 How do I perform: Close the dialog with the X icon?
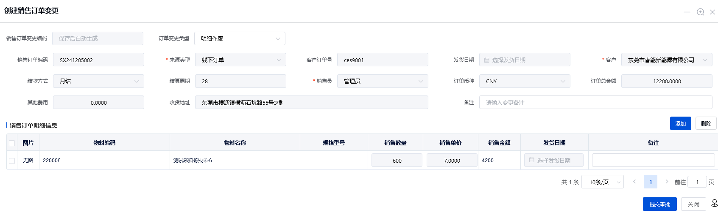[x=712, y=12]
